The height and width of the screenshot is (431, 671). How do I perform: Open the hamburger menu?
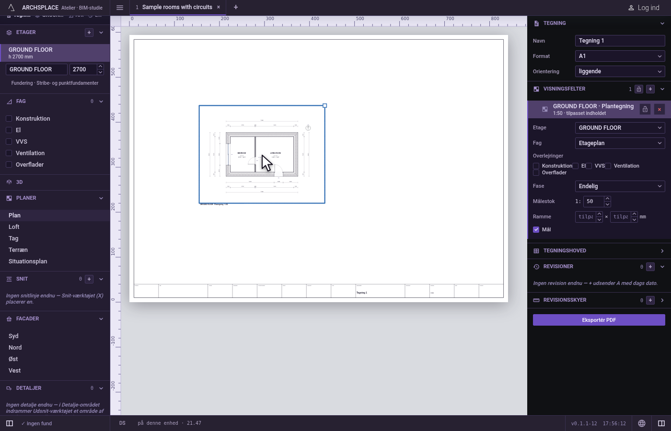tap(120, 8)
